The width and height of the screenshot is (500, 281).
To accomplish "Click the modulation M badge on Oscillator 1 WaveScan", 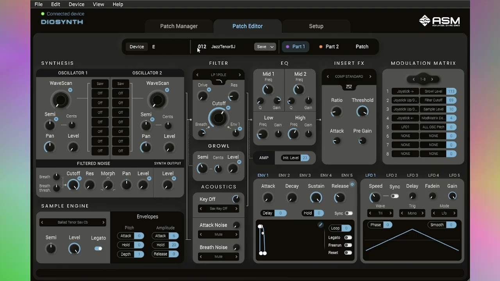I will (70, 90).
